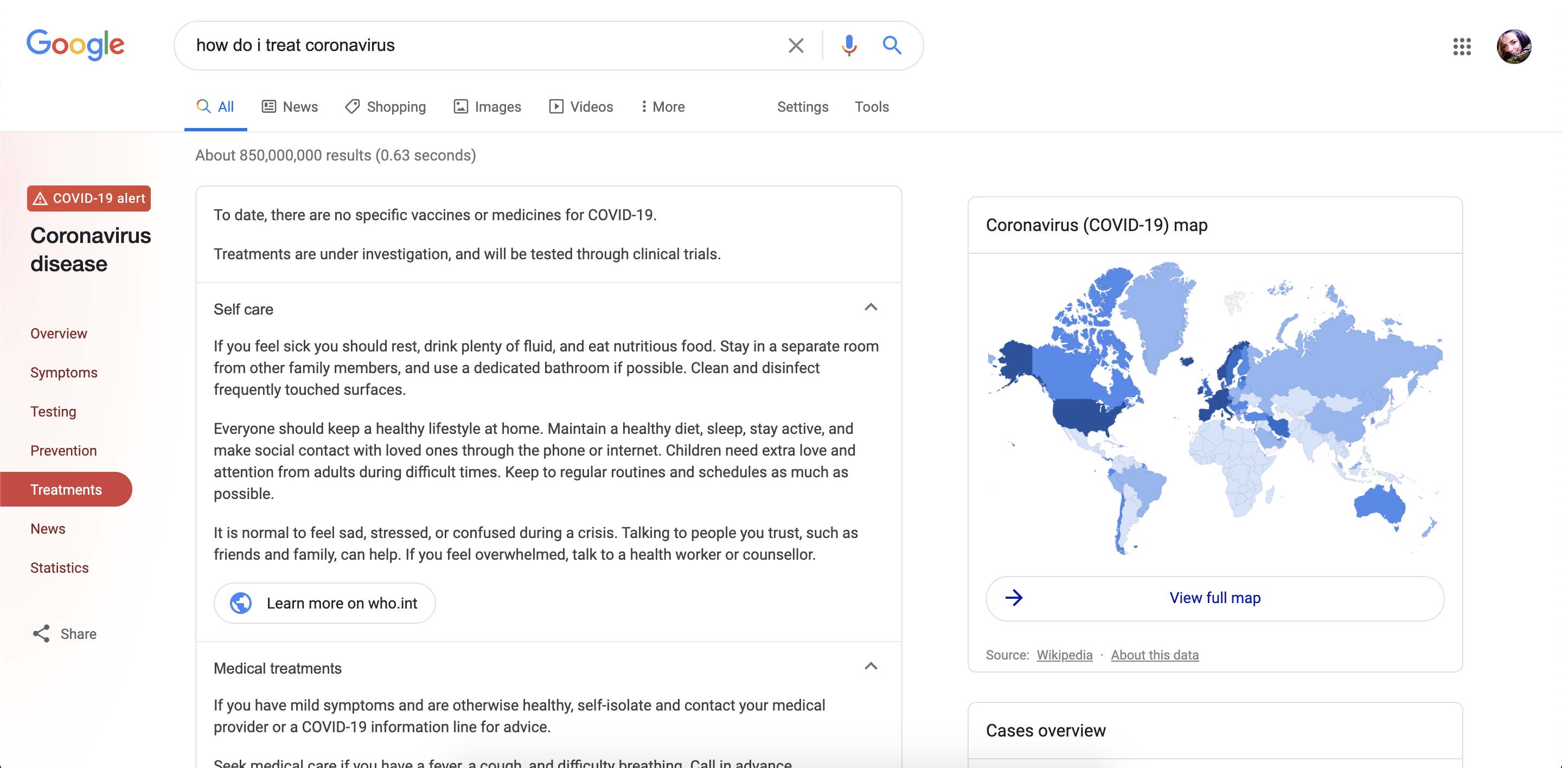
Task: Click the COVID-19 world map image
Action: coord(1215,407)
